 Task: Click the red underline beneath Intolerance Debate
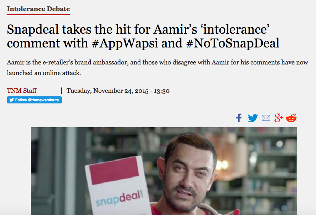38,15
